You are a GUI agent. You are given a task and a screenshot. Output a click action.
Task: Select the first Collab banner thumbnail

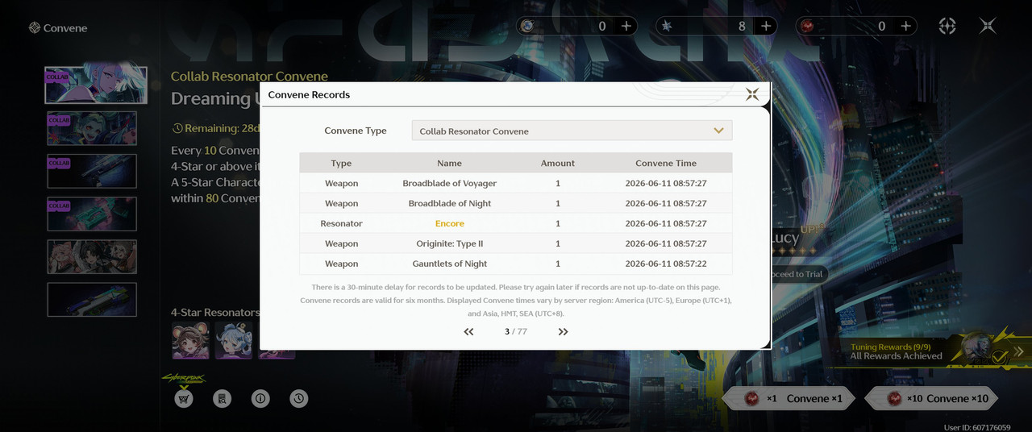pos(96,85)
